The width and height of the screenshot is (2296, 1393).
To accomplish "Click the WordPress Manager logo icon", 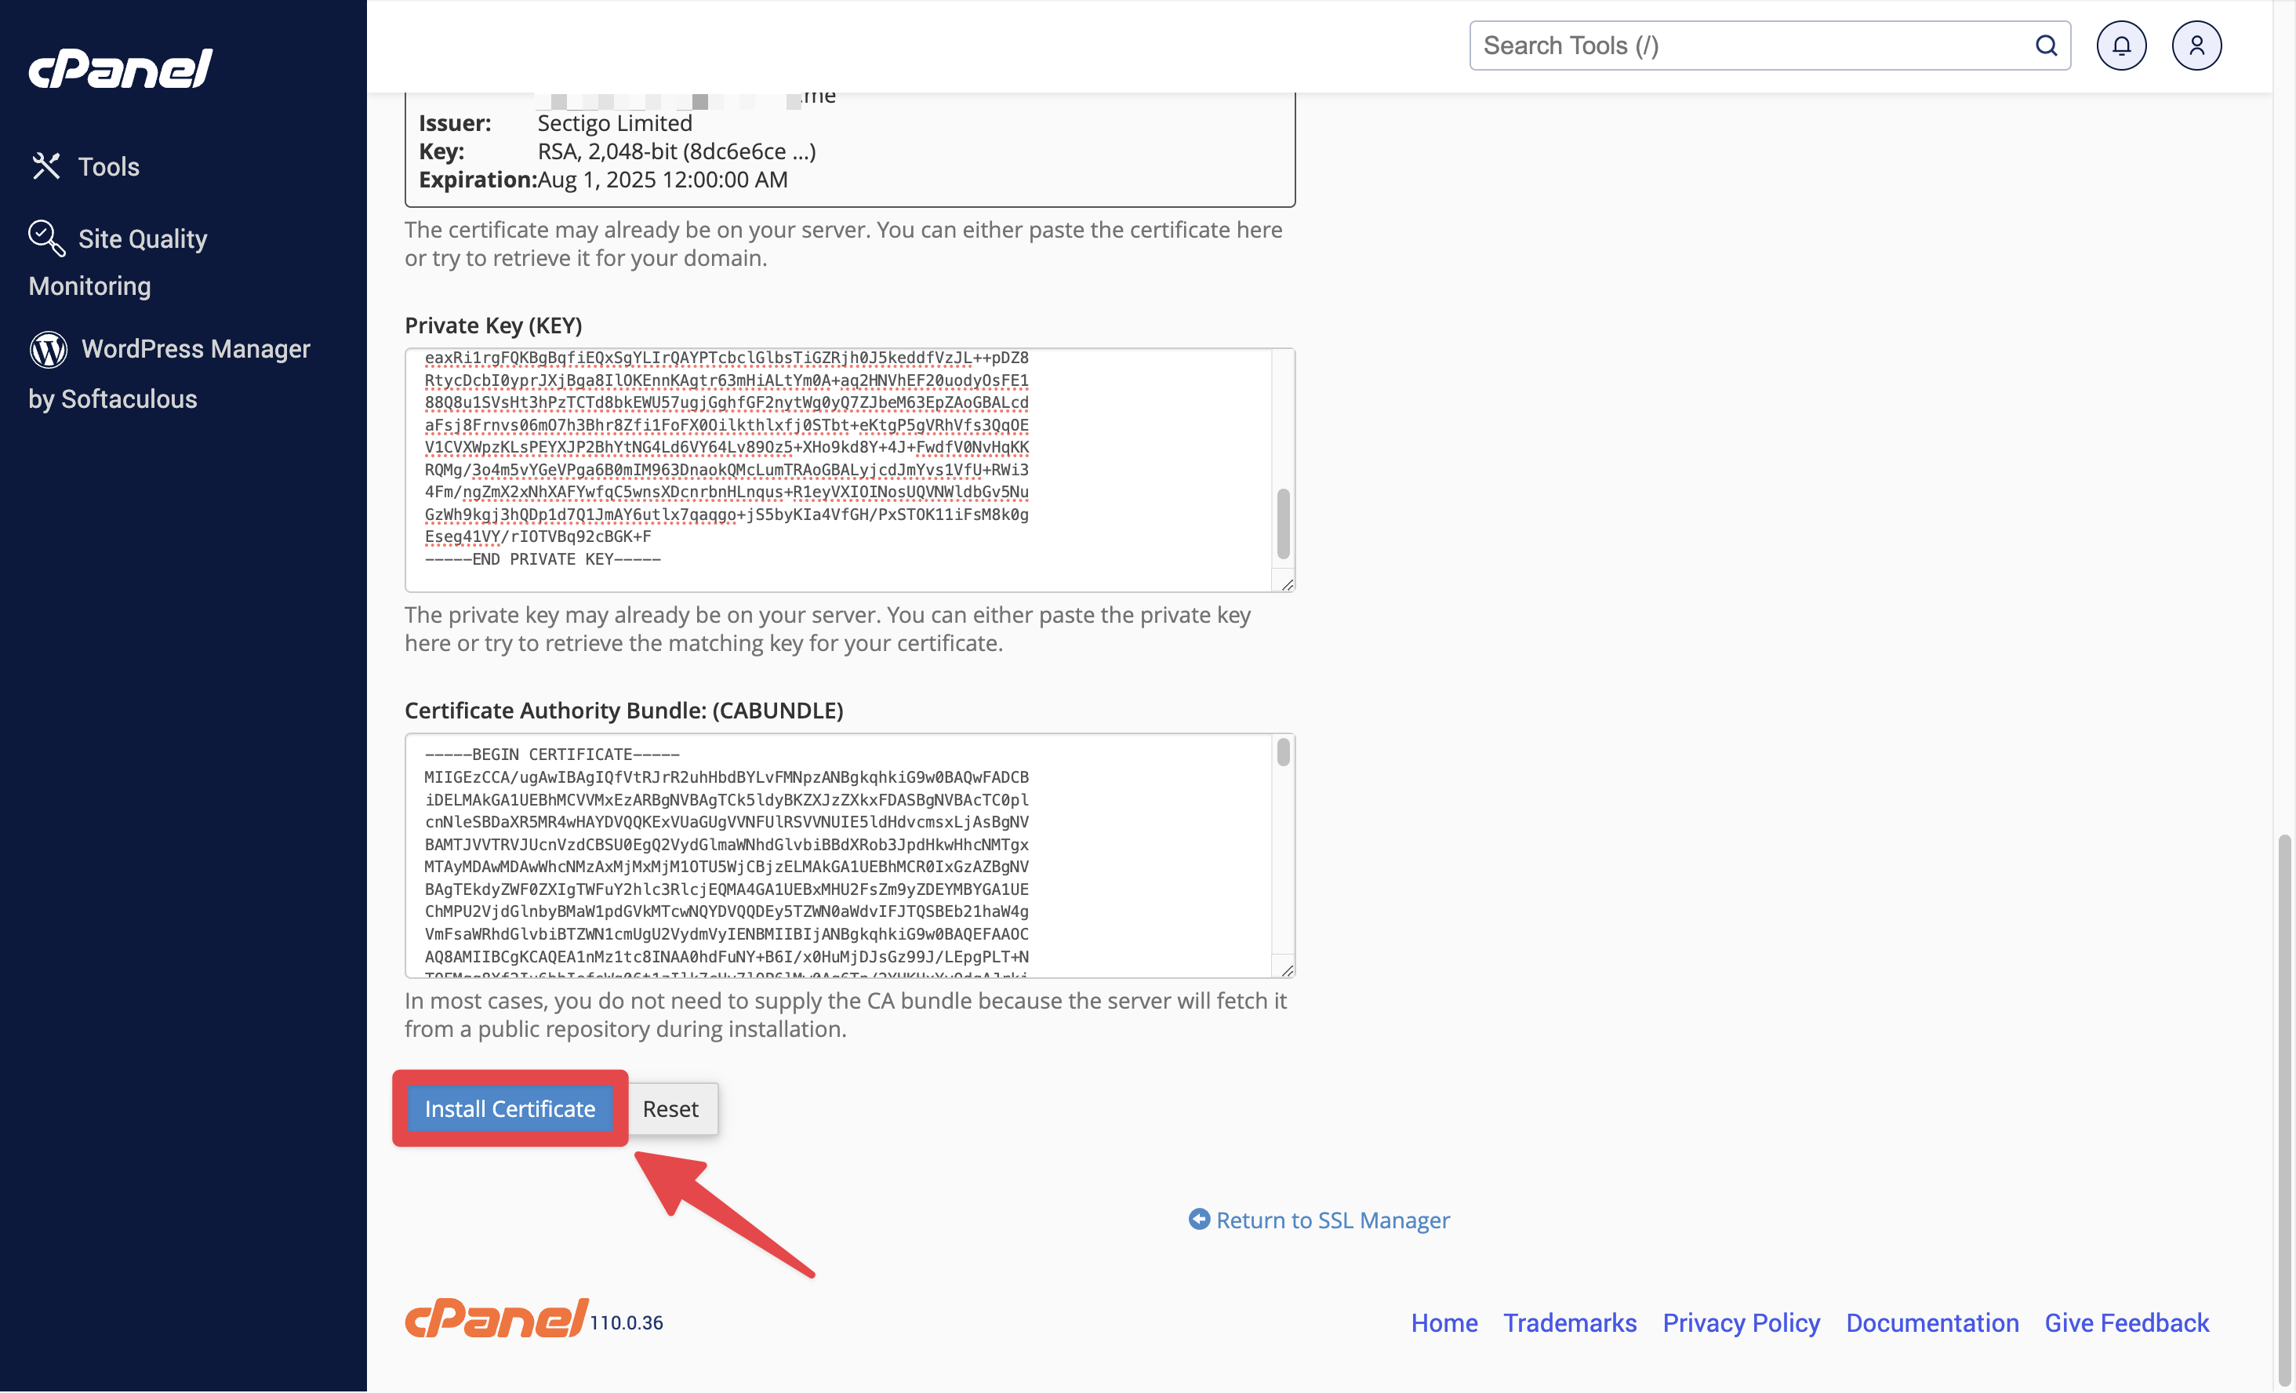I will point(49,348).
